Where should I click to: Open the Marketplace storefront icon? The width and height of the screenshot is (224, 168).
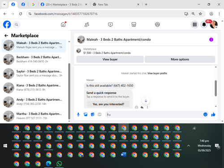click(x=134, y=24)
